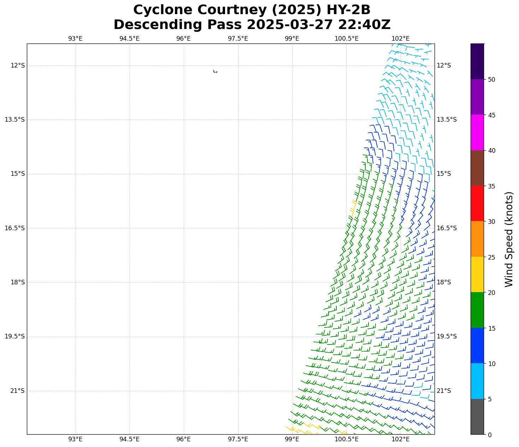Screen dimensions: 519x447
Task: Click the left-axis "16.5°S" latitude label
Action: point(14,228)
